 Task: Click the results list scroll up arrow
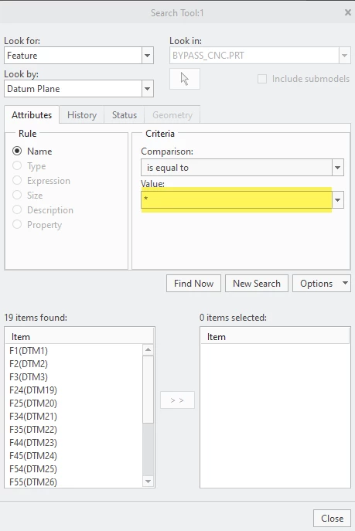click(x=148, y=349)
